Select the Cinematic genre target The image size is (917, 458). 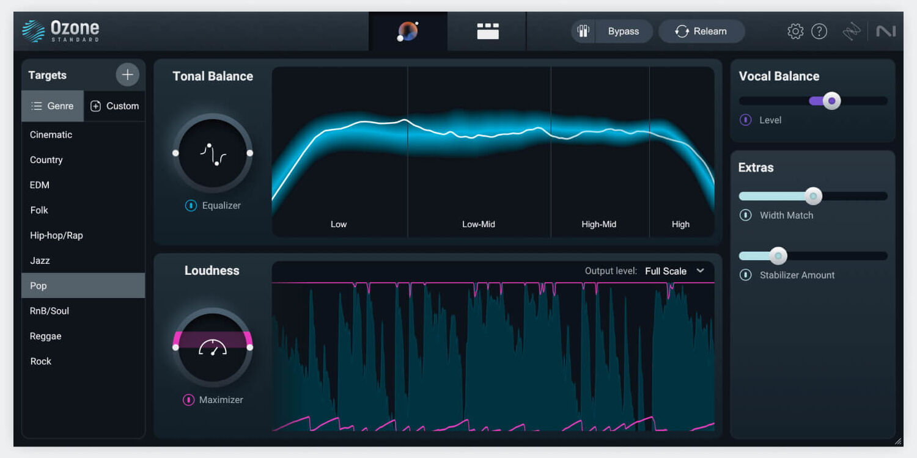pyautogui.click(x=83, y=134)
